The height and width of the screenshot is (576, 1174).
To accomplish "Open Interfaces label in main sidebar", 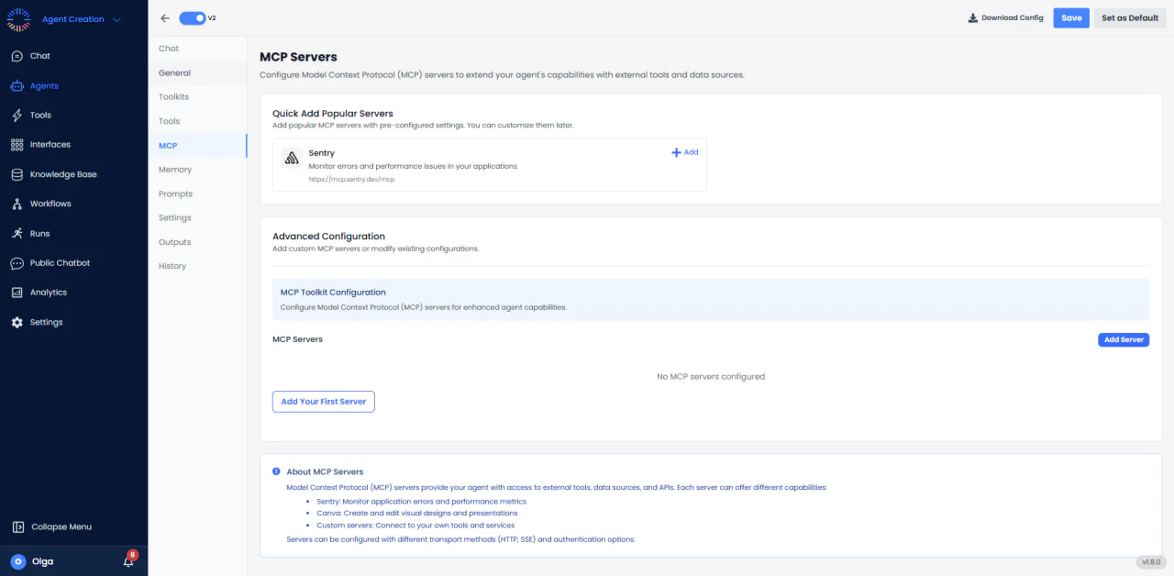I will coord(50,145).
